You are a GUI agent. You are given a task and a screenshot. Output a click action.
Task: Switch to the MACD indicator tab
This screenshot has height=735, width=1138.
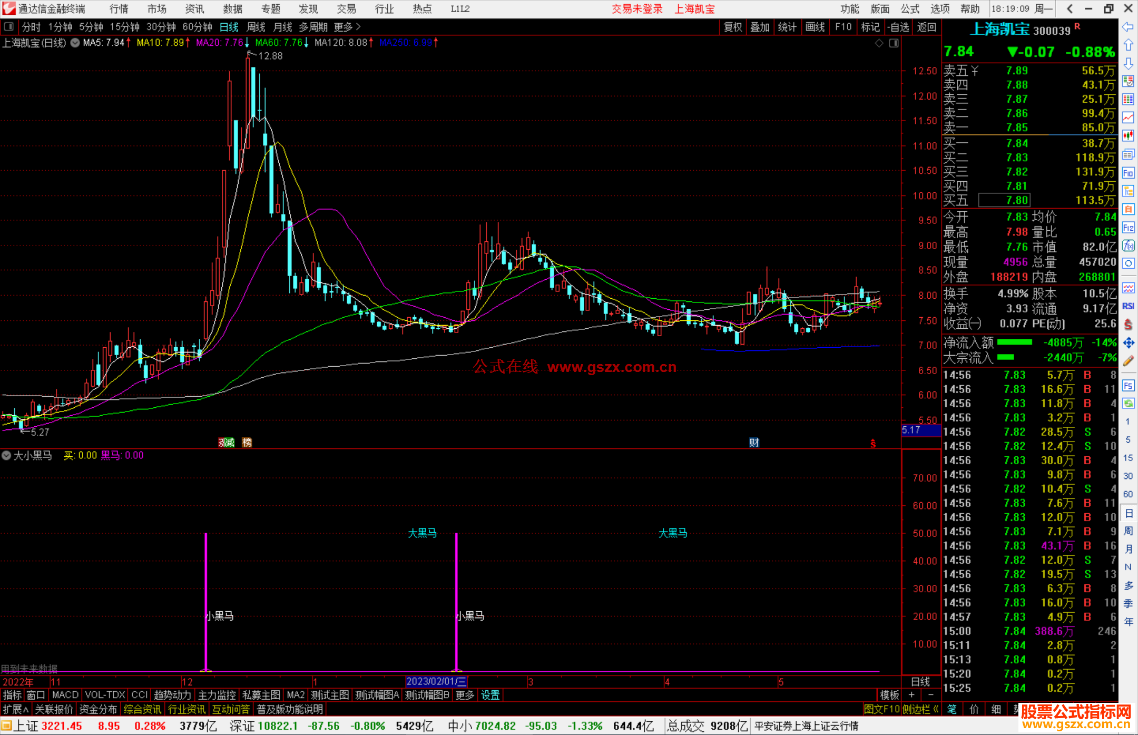[65, 695]
